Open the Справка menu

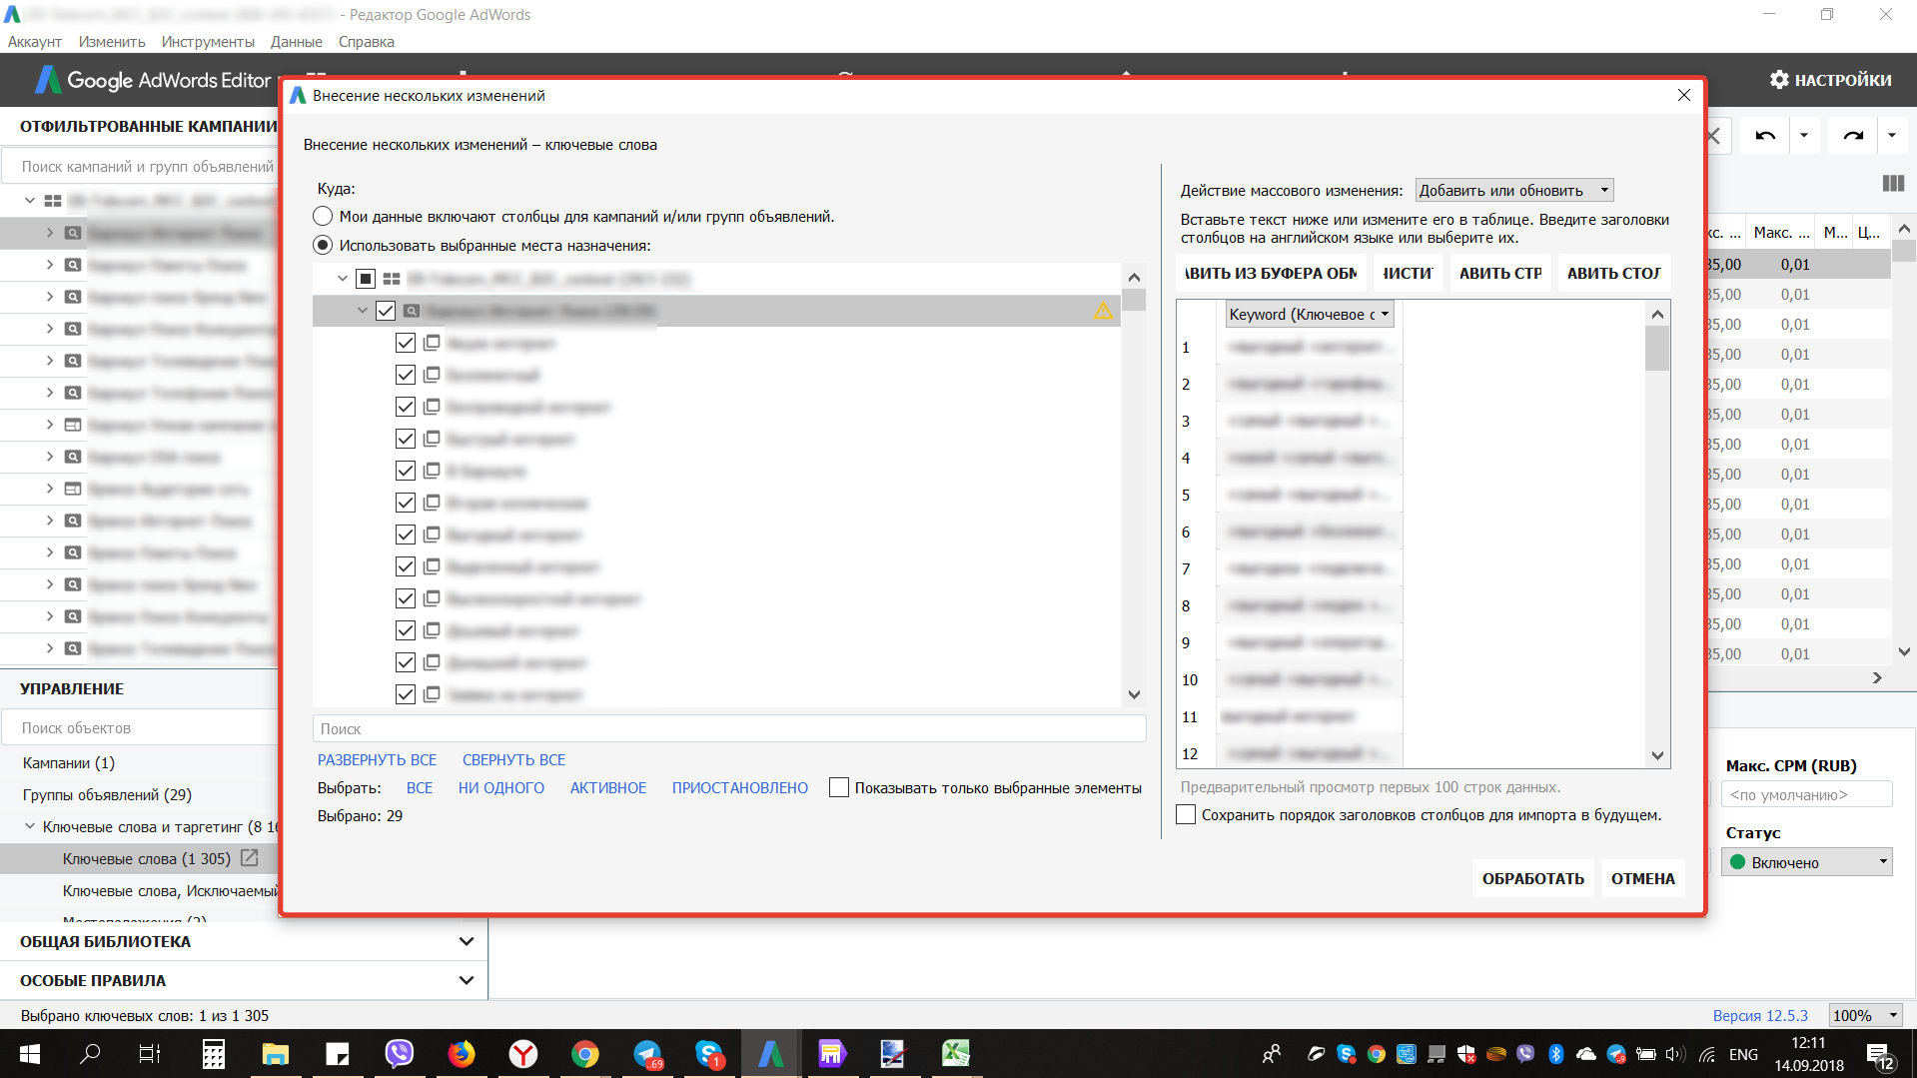tap(367, 42)
